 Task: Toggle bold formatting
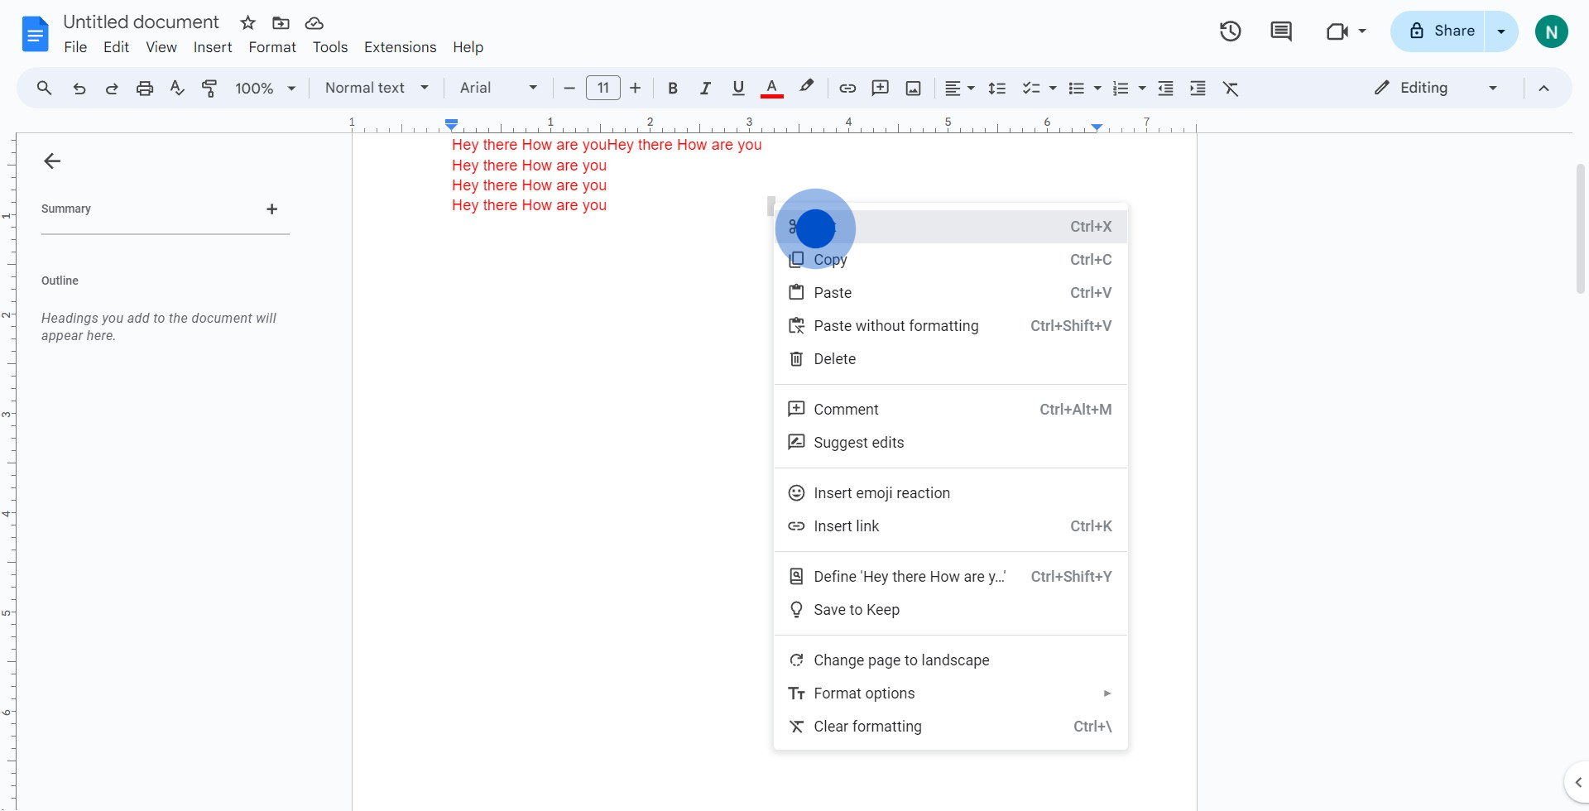(673, 88)
